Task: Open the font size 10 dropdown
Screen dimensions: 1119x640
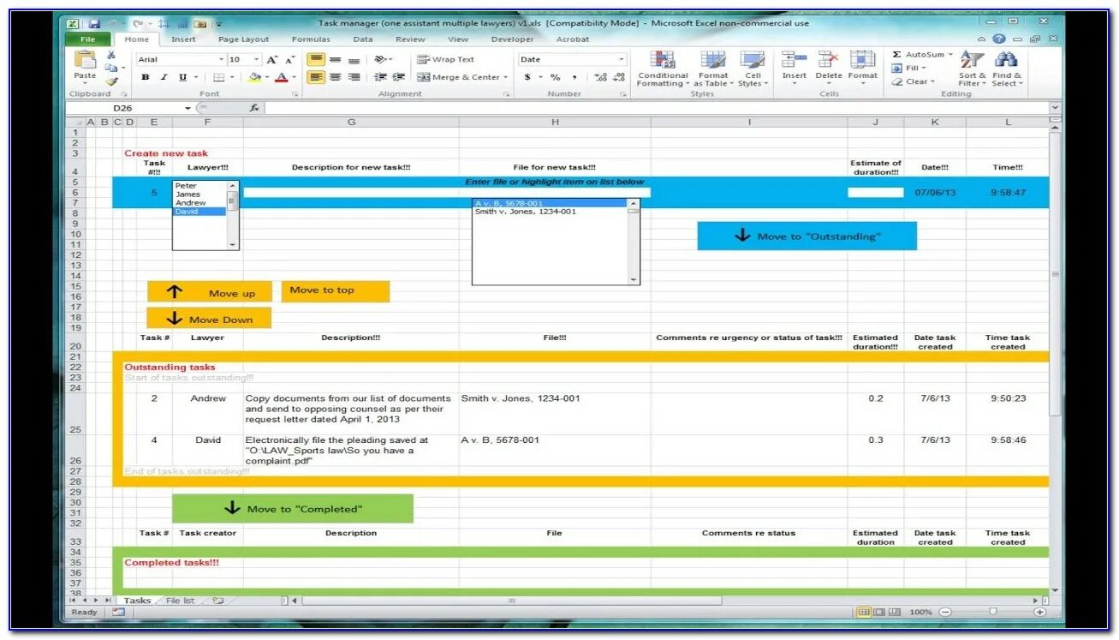Action: tap(257, 59)
